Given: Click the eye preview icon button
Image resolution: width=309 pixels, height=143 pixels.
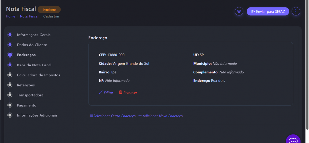Looking at the screenshot, I should pos(239,11).
